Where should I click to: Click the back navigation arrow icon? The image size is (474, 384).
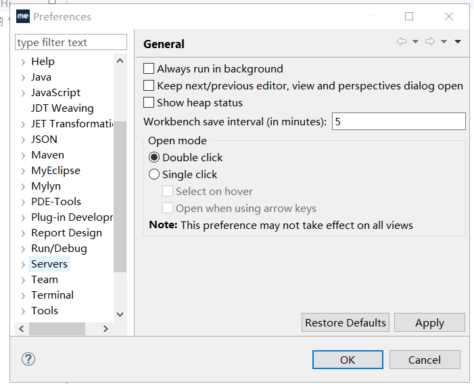[x=402, y=42]
